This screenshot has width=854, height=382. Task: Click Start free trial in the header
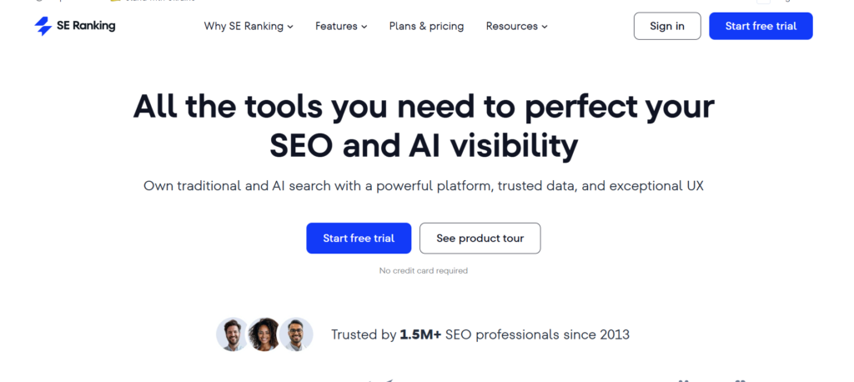761,26
